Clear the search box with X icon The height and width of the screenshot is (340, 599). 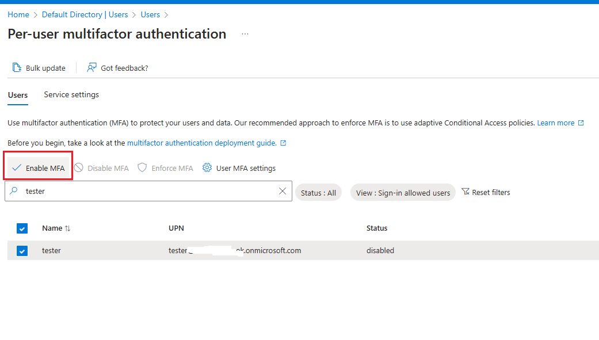coord(283,192)
